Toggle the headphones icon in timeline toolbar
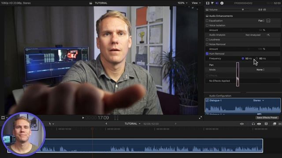 (253, 124)
